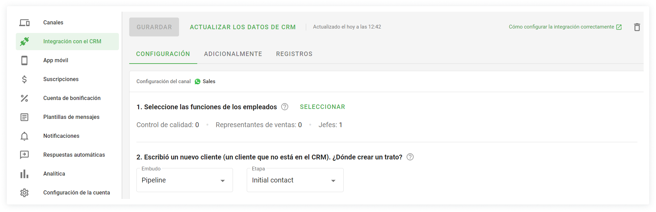Viewport: 656px width, 212px height.
Task: Click the Analítica bar chart icon
Action: coord(24,174)
